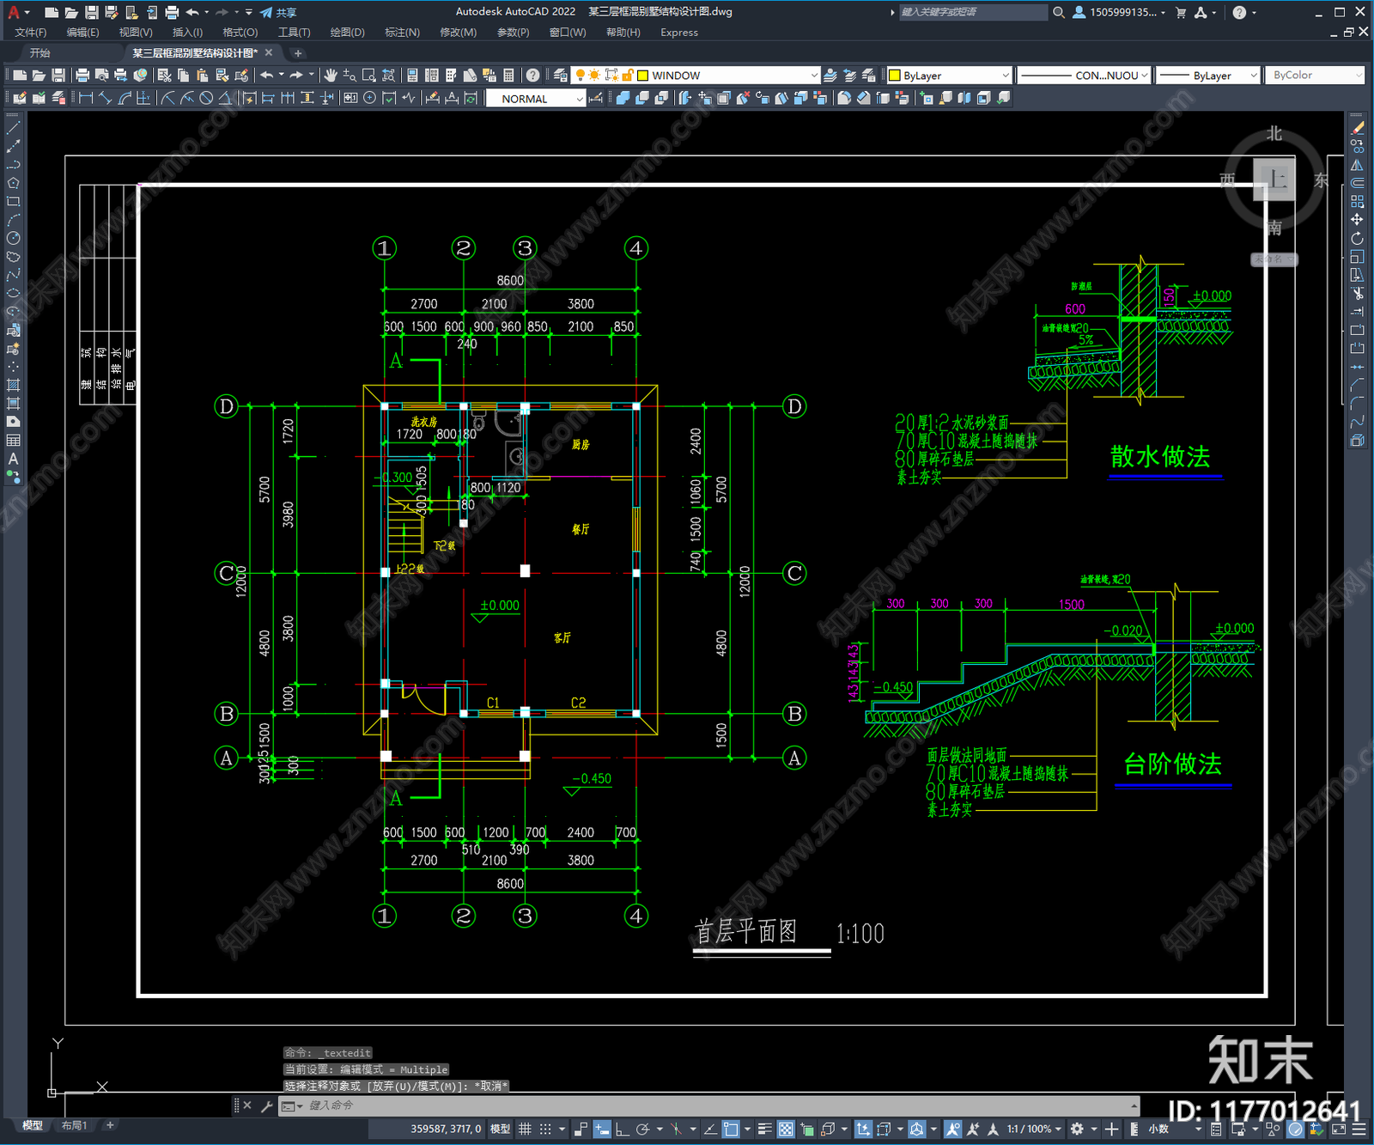Select the Move tool in modify toolbar
Viewport: 1374px width, 1145px height.
click(1357, 220)
